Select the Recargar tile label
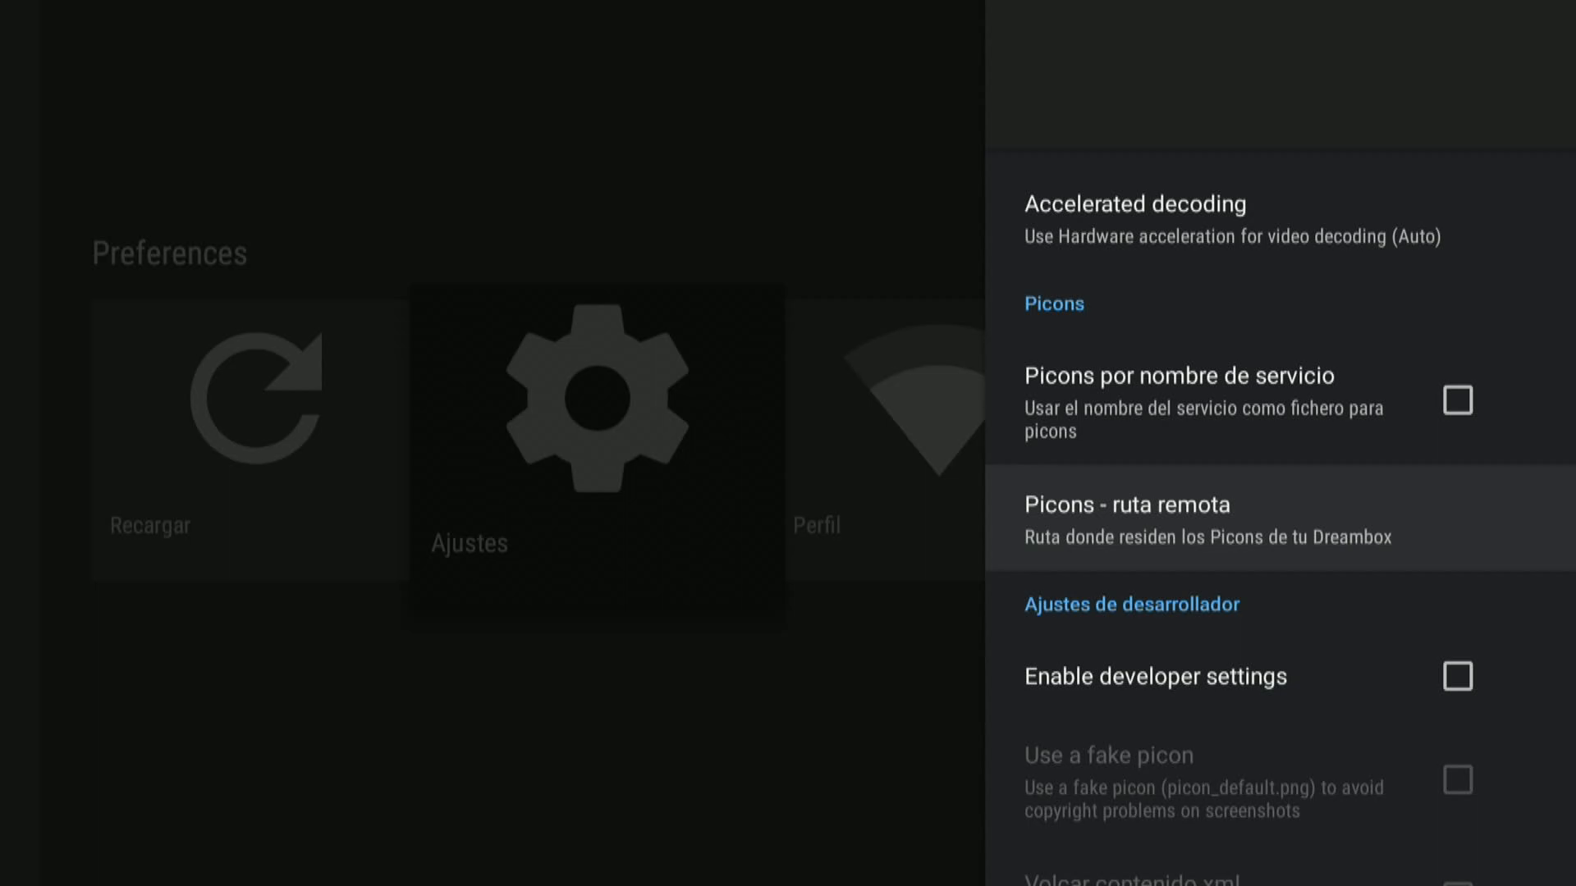1576x886 pixels. click(150, 526)
